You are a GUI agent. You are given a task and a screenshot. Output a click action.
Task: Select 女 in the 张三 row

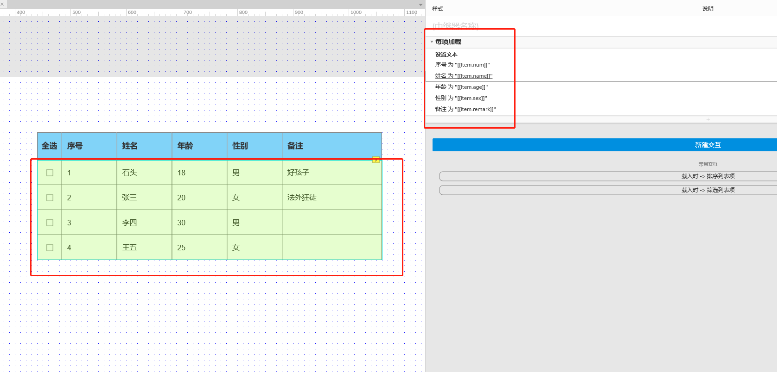(x=255, y=198)
